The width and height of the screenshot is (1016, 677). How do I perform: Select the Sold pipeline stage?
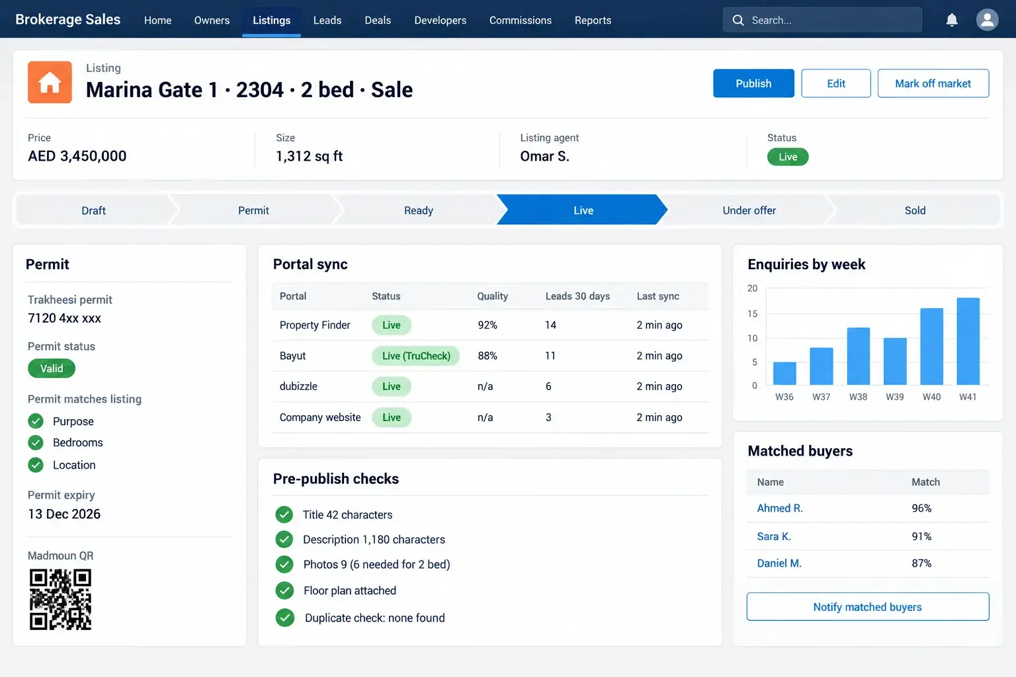pos(915,210)
